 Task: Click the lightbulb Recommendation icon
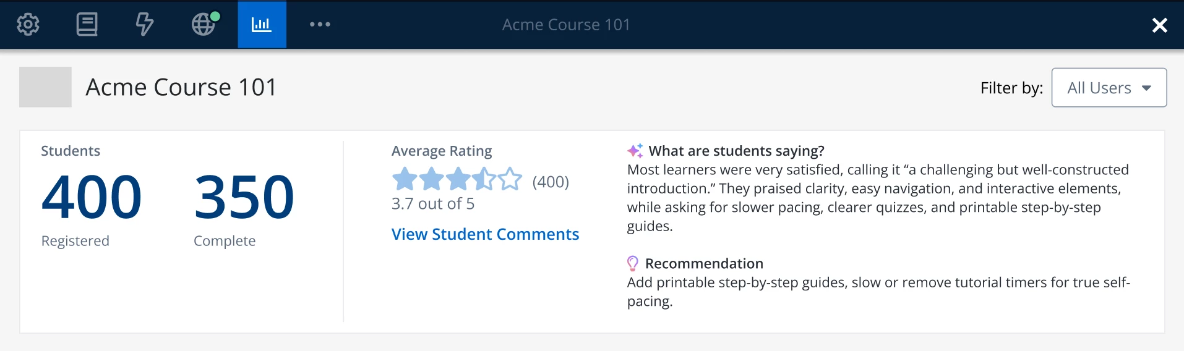pyautogui.click(x=633, y=264)
